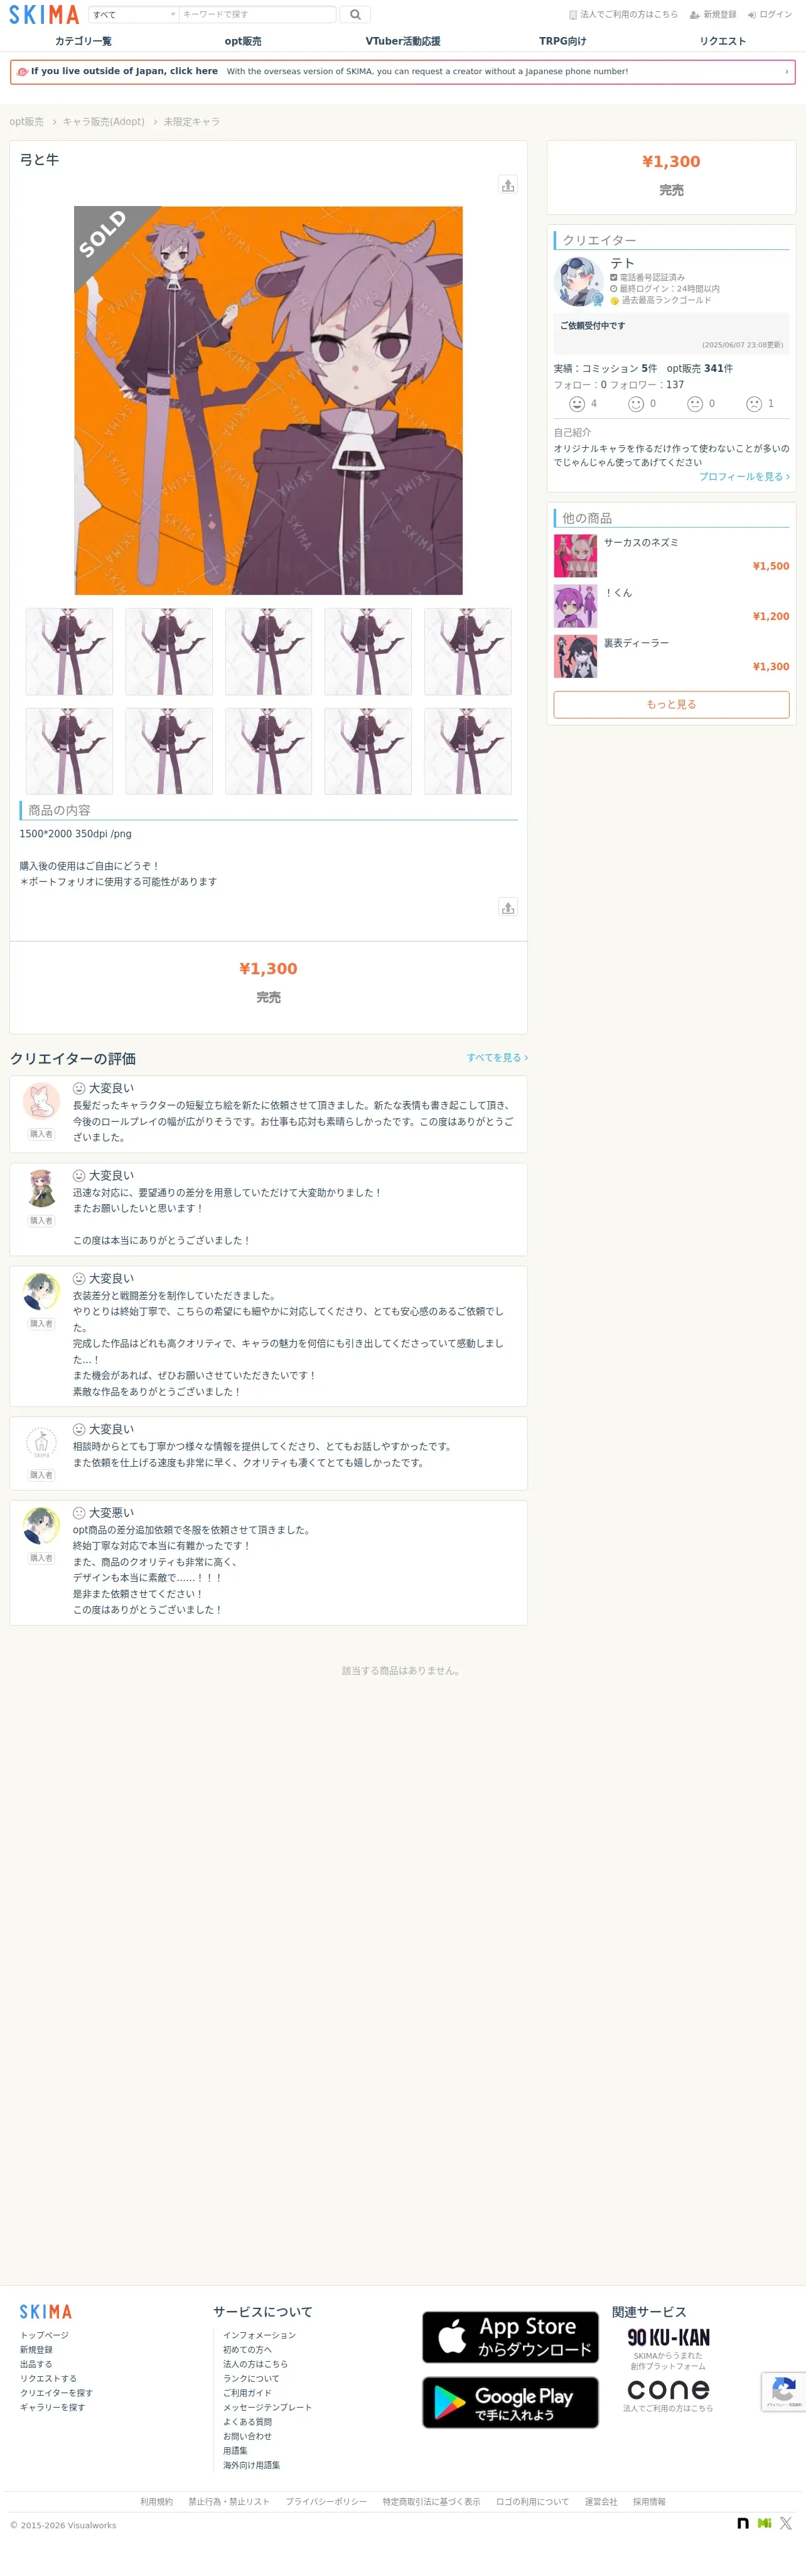Open メッセージテンプレート in the footer
This screenshot has height=2576, width=806.
(267, 2407)
